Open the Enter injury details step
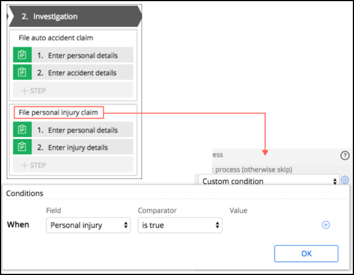The height and width of the screenshot is (275, 354). click(x=78, y=147)
